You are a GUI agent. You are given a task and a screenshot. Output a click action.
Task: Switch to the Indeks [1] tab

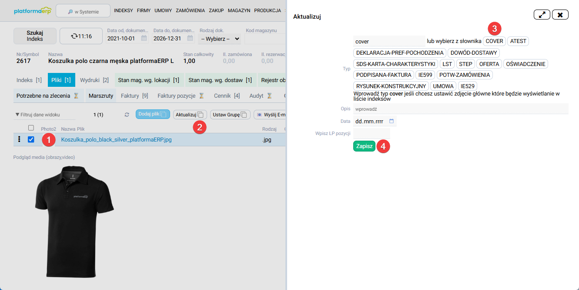tap(29, 80)
